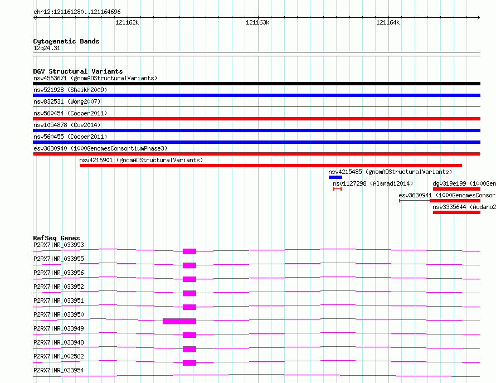The image size is (496, 383).
Task: Click the P2RX7|NR_033950 transcript label
Action: pos(59,314)
